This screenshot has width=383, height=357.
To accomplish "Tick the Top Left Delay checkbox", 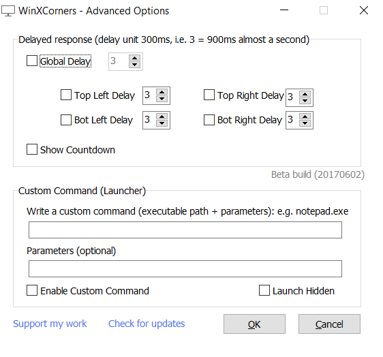I will [66, 95].
